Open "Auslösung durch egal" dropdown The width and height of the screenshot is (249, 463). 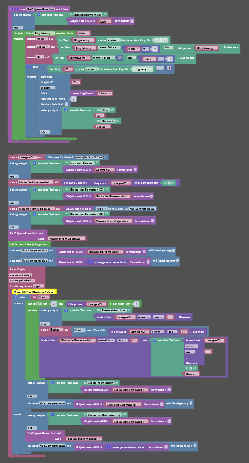(39, 286)
